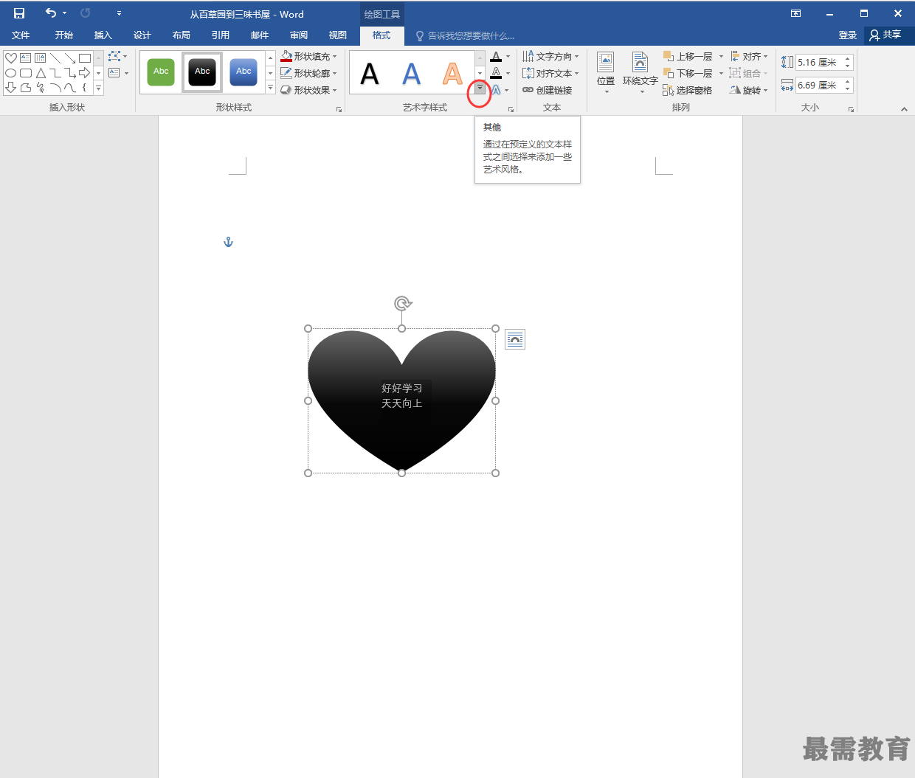This screenshot has width=915, height=778.
Task: Click the layout options icon beside heart
Action: [x=515, y=339]
